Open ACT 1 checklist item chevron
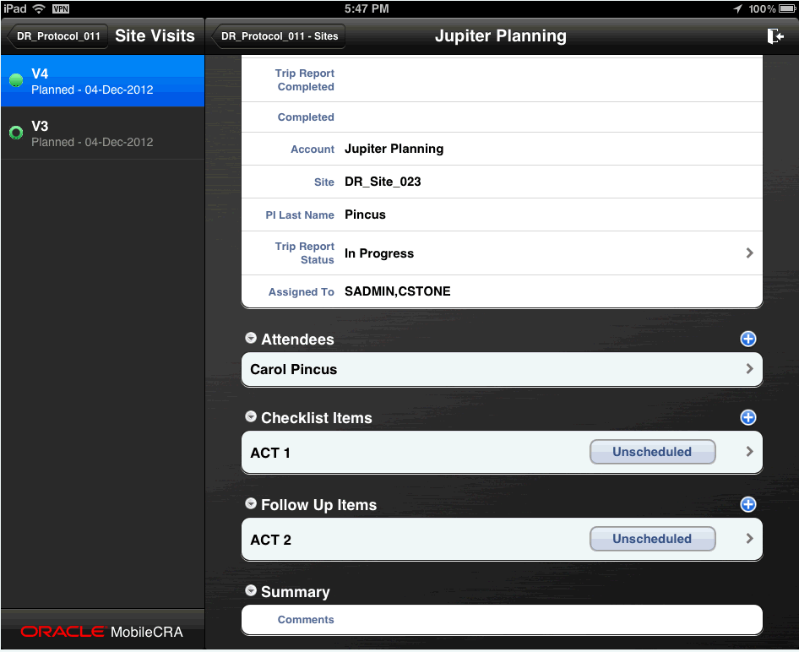The width and height of the screenshot is (799, 652). [749, 451]
